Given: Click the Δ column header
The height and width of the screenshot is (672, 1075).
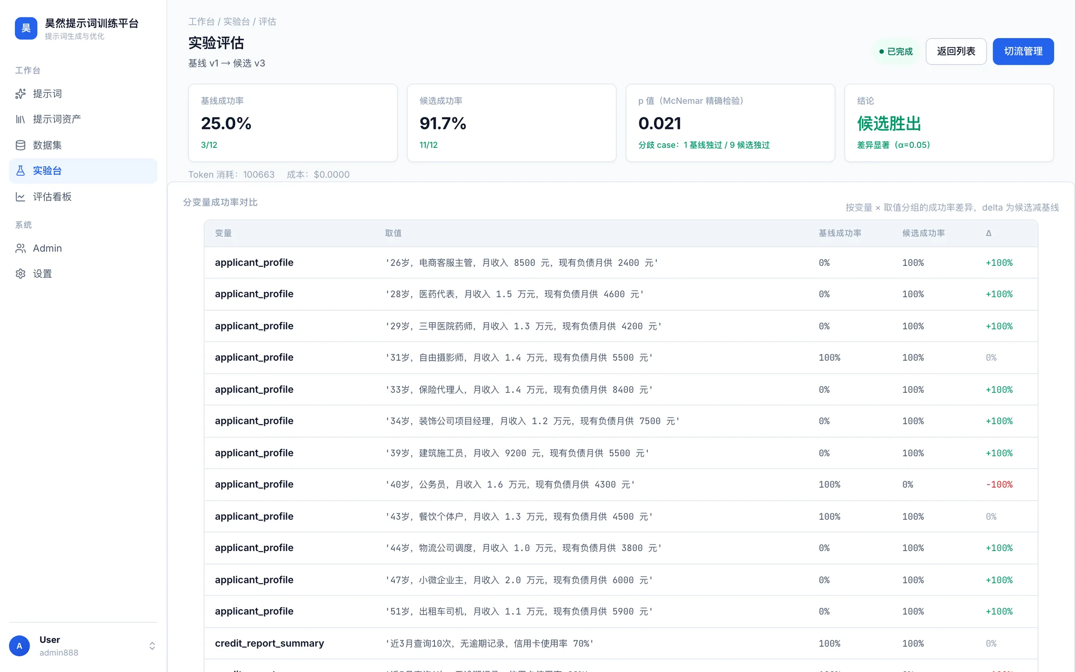Looking at the screenshot, I should 989,233.
